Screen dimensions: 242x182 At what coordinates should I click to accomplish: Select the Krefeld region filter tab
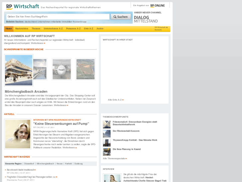68,164
